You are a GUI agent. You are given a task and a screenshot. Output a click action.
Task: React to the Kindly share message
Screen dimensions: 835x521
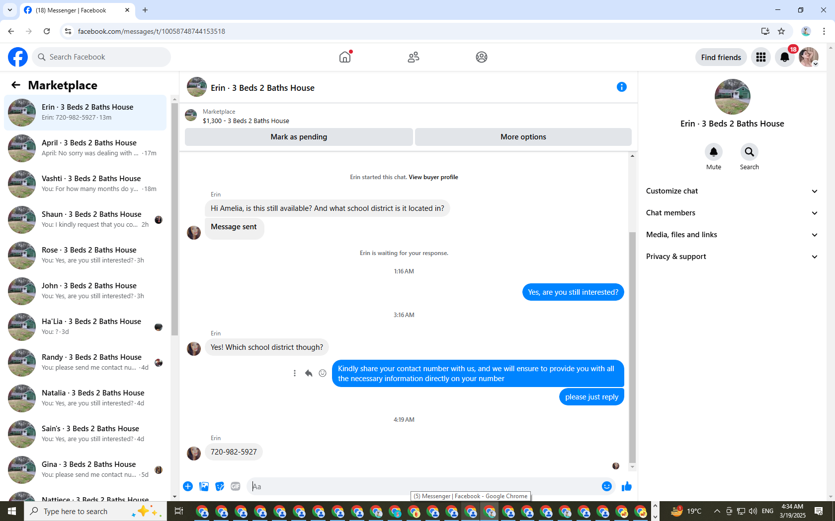point(323,373)
